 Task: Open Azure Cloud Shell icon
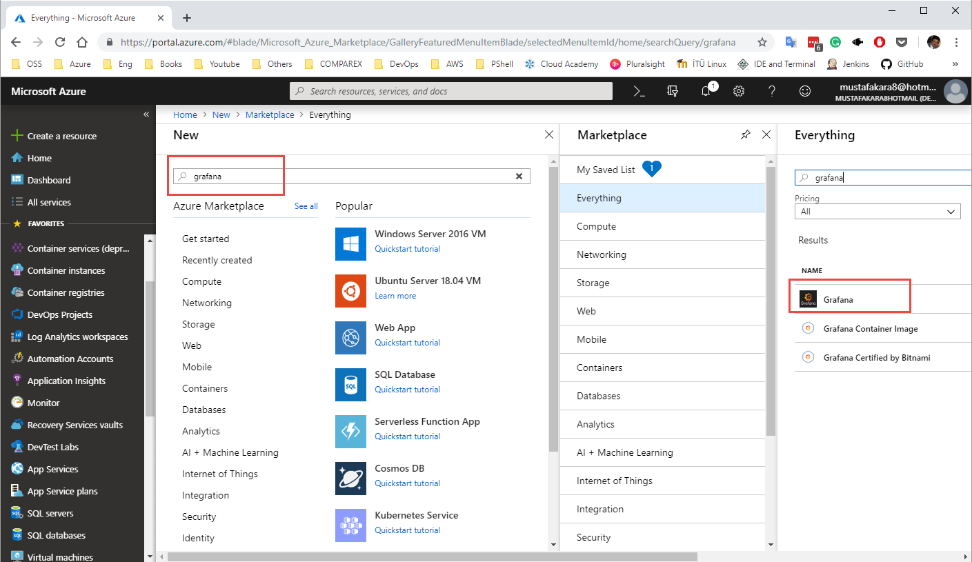point(639,91)
